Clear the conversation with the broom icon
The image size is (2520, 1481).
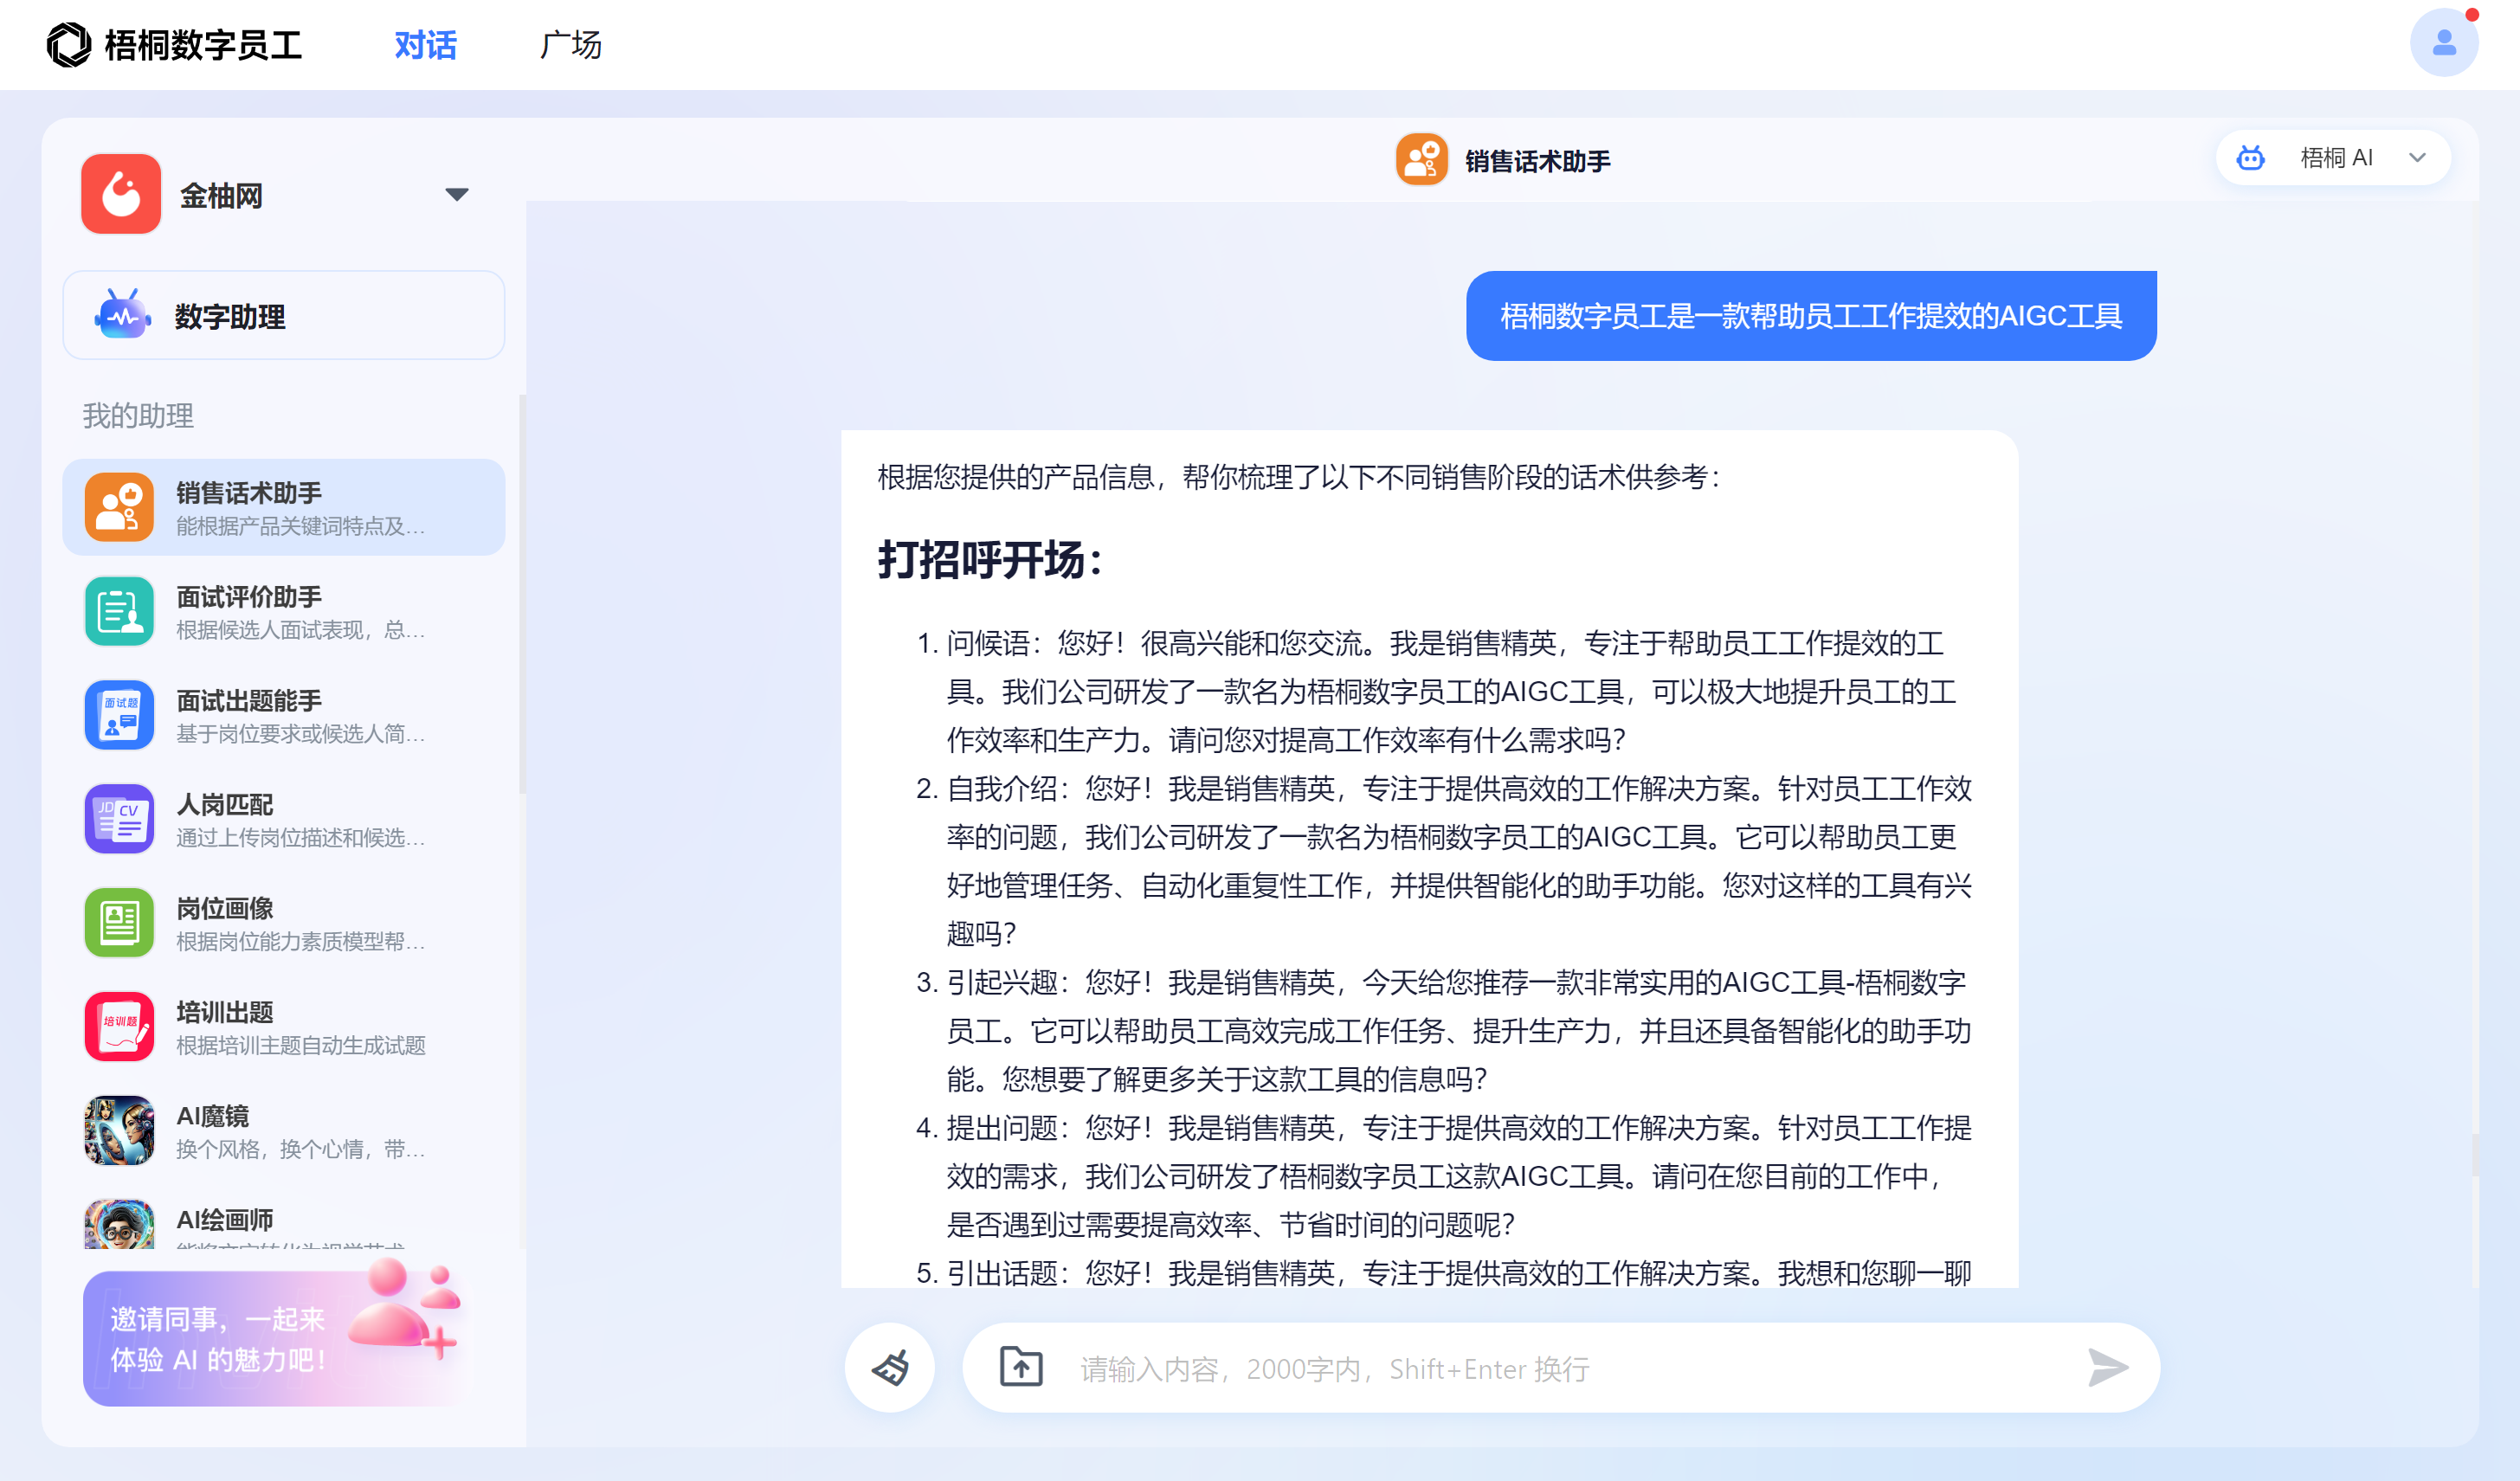pos(889,1367)
